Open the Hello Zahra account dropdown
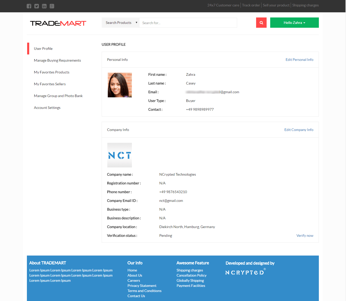The width and height of the screenshot is (346, 301). (x=295, y=23)
